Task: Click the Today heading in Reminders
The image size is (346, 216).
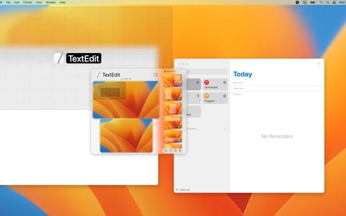Action: pos(243,74)
